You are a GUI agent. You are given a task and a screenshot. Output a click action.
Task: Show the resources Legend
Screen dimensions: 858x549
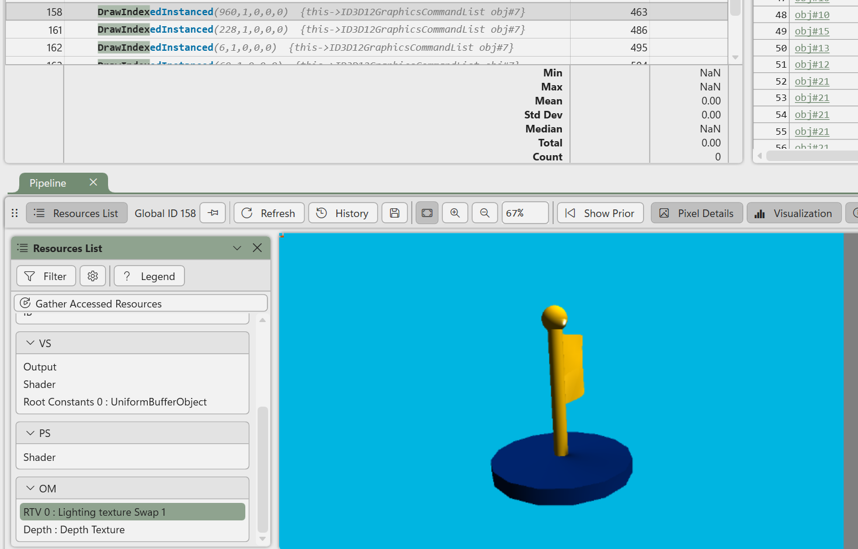click(x=149, y=276)
